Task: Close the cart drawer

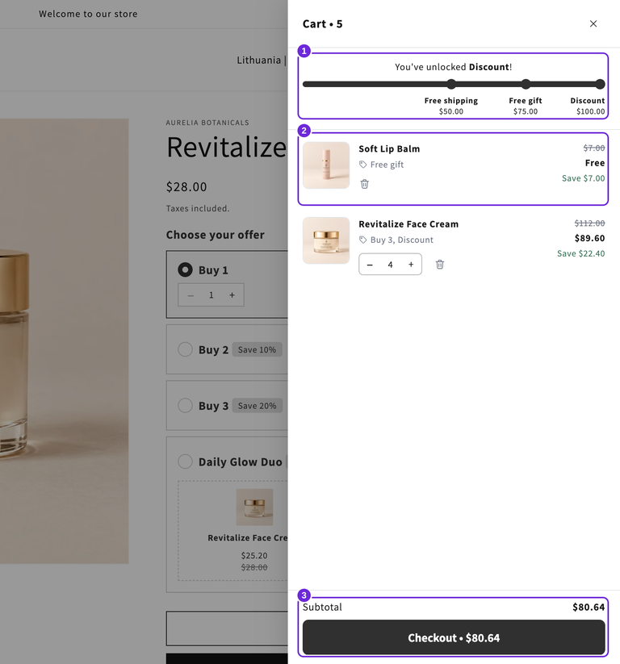Action: pyautogui.click(x=593, y=23)
